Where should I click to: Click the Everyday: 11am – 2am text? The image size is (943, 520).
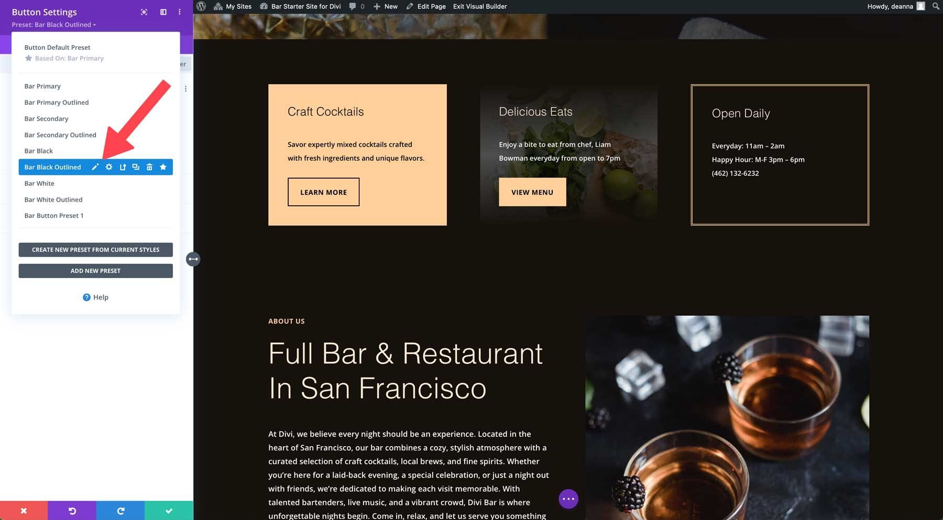[x=748, y=146]
